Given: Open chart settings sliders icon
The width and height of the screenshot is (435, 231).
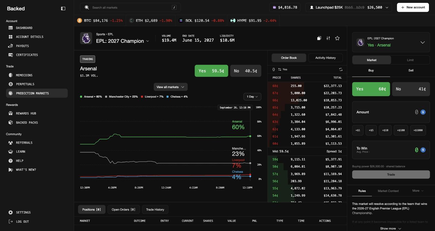Looking at the screenshot, I should pyautogui.click(x=328, y=38).
